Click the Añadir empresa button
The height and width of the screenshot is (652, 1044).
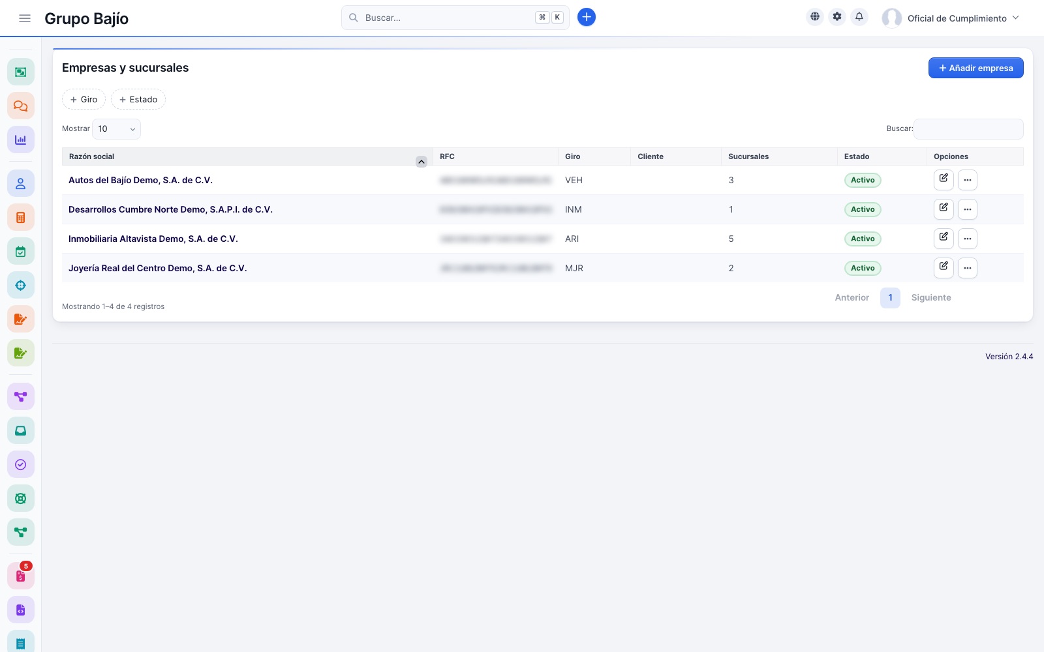(975, 68)
